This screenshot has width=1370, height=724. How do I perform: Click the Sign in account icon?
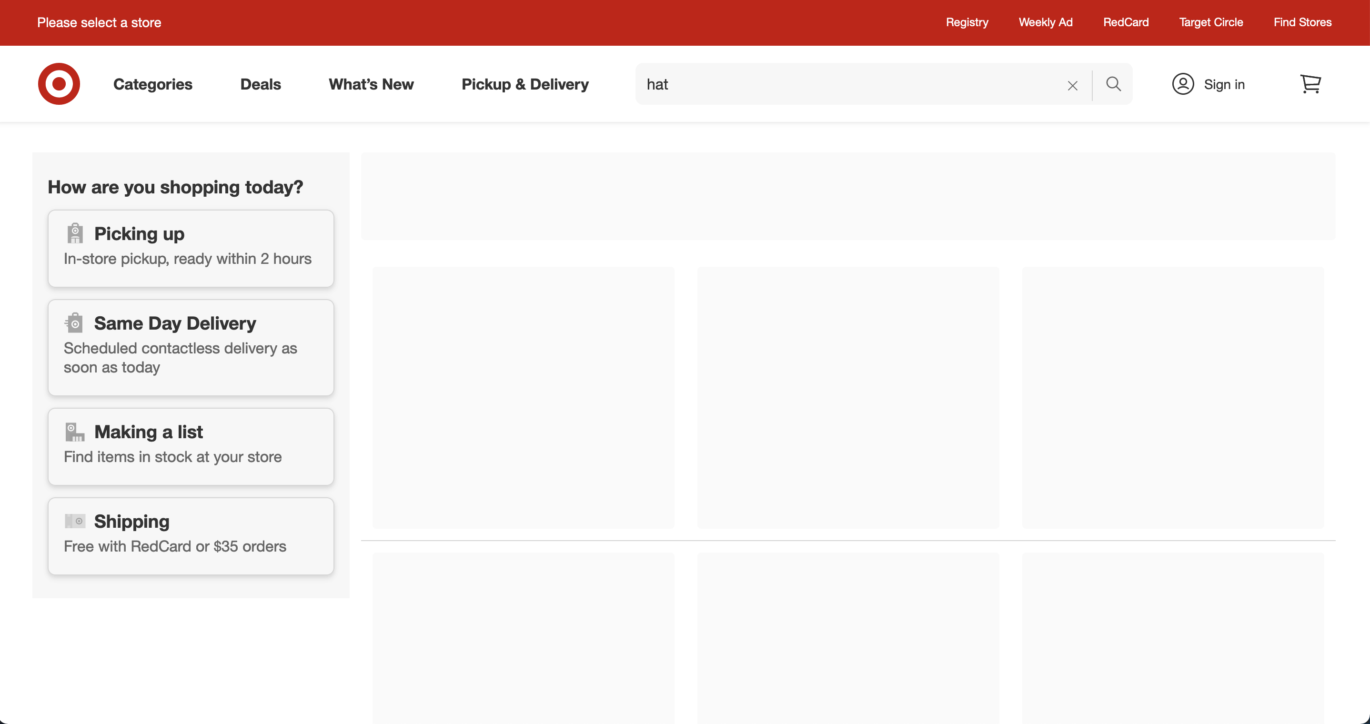1183,83
